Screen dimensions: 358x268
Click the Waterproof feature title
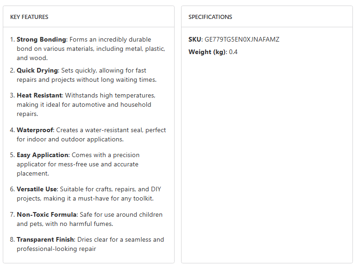tap(35, 130)
